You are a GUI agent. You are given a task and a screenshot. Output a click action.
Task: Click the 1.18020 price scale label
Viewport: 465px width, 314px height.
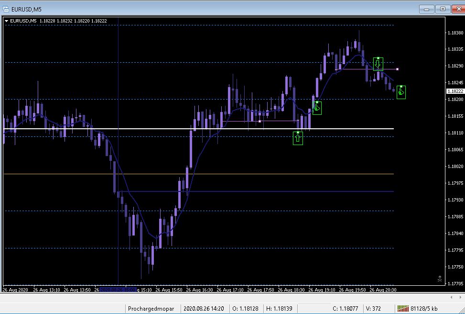click(455, 166)
